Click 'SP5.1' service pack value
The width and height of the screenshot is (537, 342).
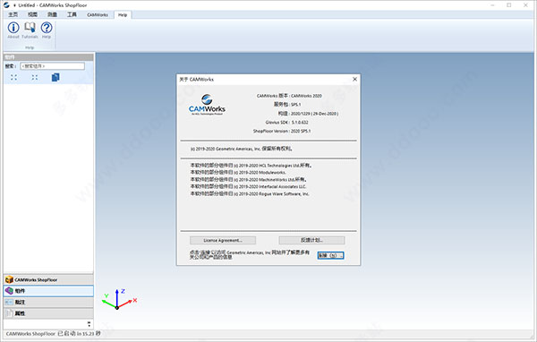296,105
